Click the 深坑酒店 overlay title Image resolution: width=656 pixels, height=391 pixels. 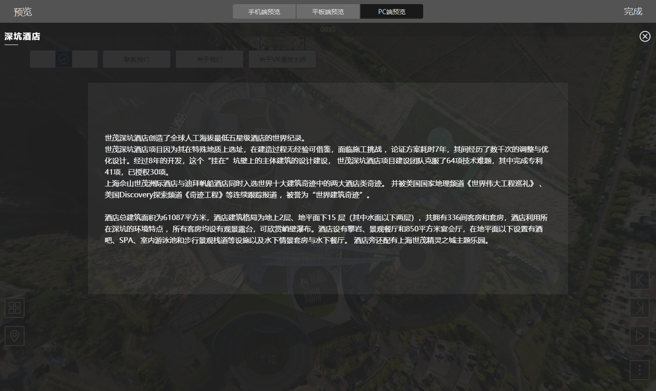point(22,36)
